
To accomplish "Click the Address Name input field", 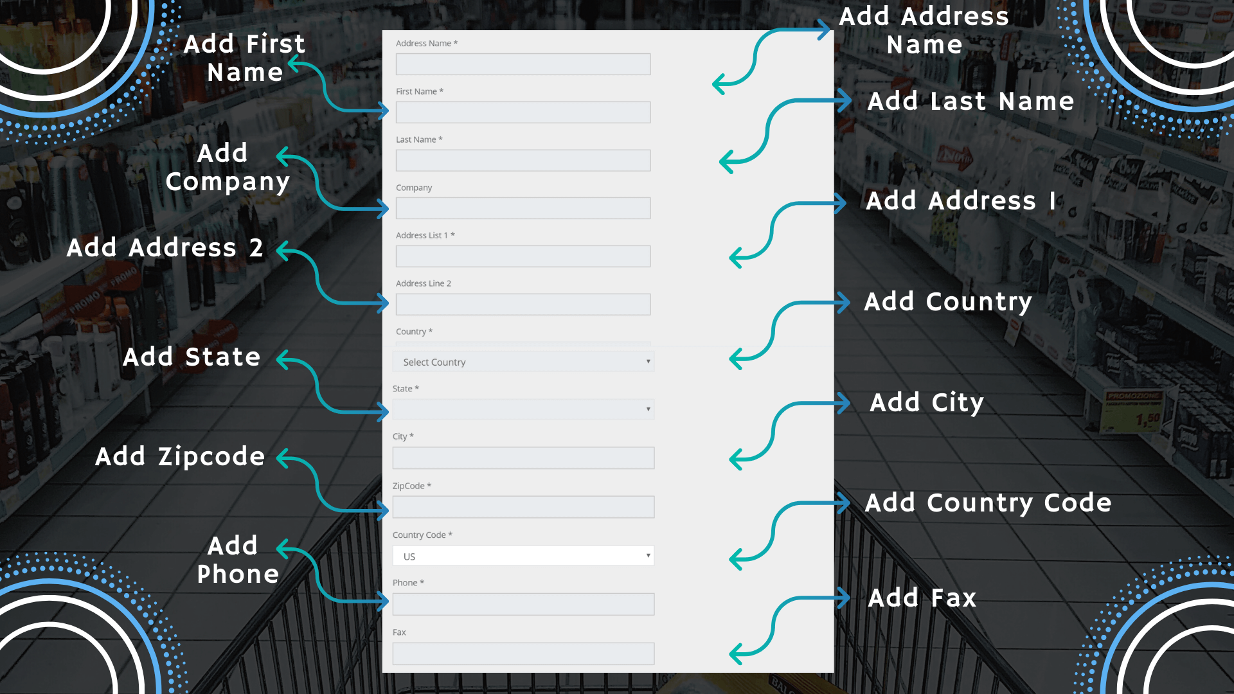I will (523, 64).
